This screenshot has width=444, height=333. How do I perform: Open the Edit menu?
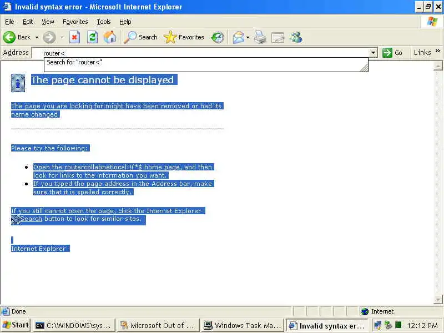[x=28, y=22]
